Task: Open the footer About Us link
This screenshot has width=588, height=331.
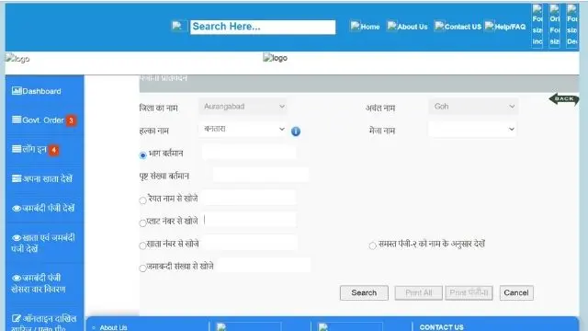Action: click(113, 327)
